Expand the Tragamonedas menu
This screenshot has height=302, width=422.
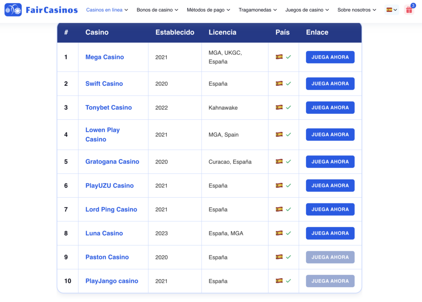(x=258, y=10)
